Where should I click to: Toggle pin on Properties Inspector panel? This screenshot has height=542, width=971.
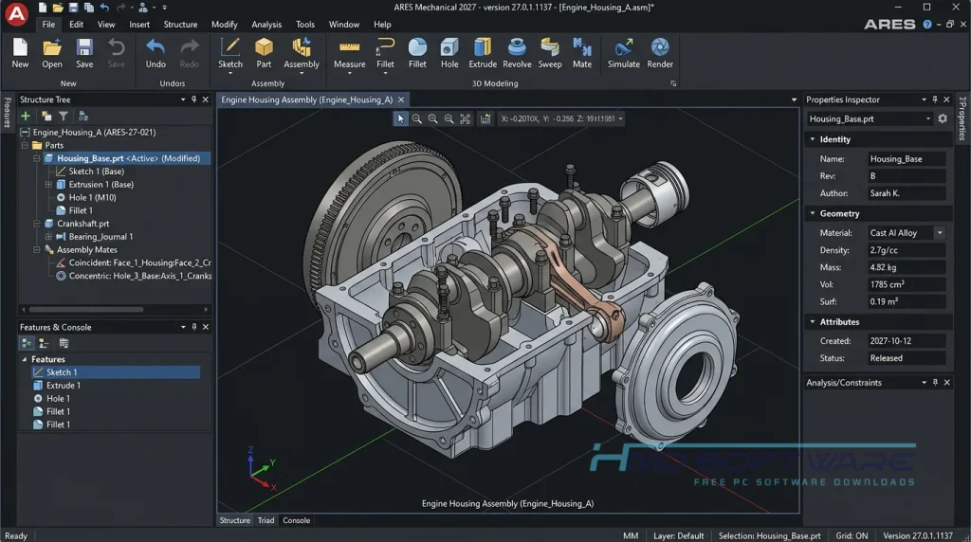[x=935, y=99]
